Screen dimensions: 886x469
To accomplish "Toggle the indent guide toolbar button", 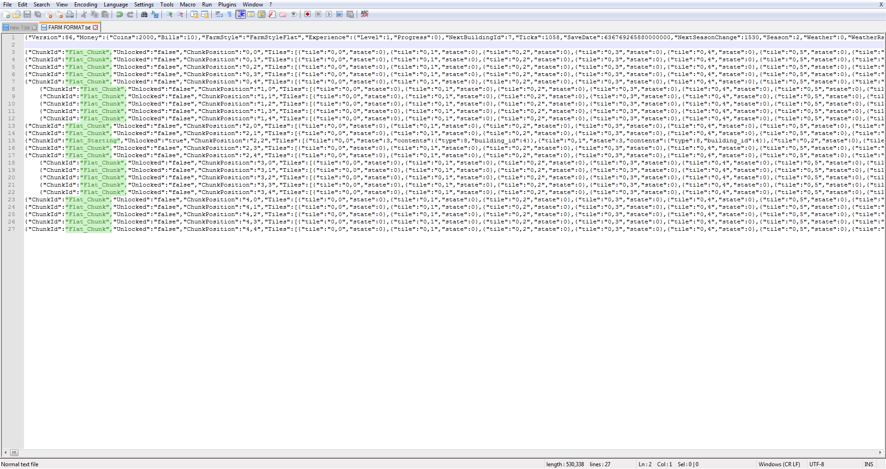I will (x=240, y=14).
